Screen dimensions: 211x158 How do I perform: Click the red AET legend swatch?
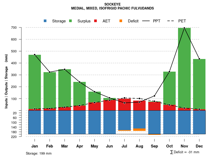point(95,21)
